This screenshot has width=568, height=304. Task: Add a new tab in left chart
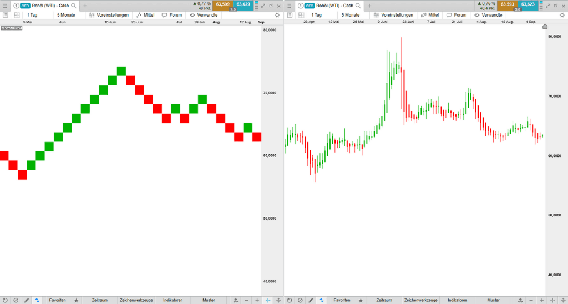(x=85, y=6)
